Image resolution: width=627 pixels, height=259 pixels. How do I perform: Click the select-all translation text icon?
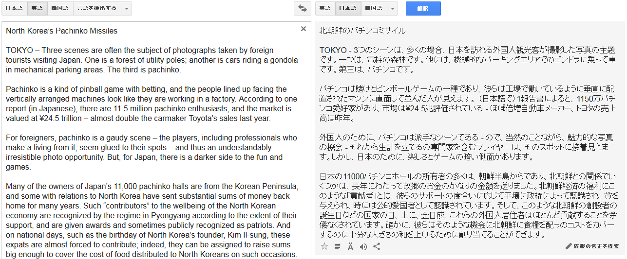coord(338,246)
